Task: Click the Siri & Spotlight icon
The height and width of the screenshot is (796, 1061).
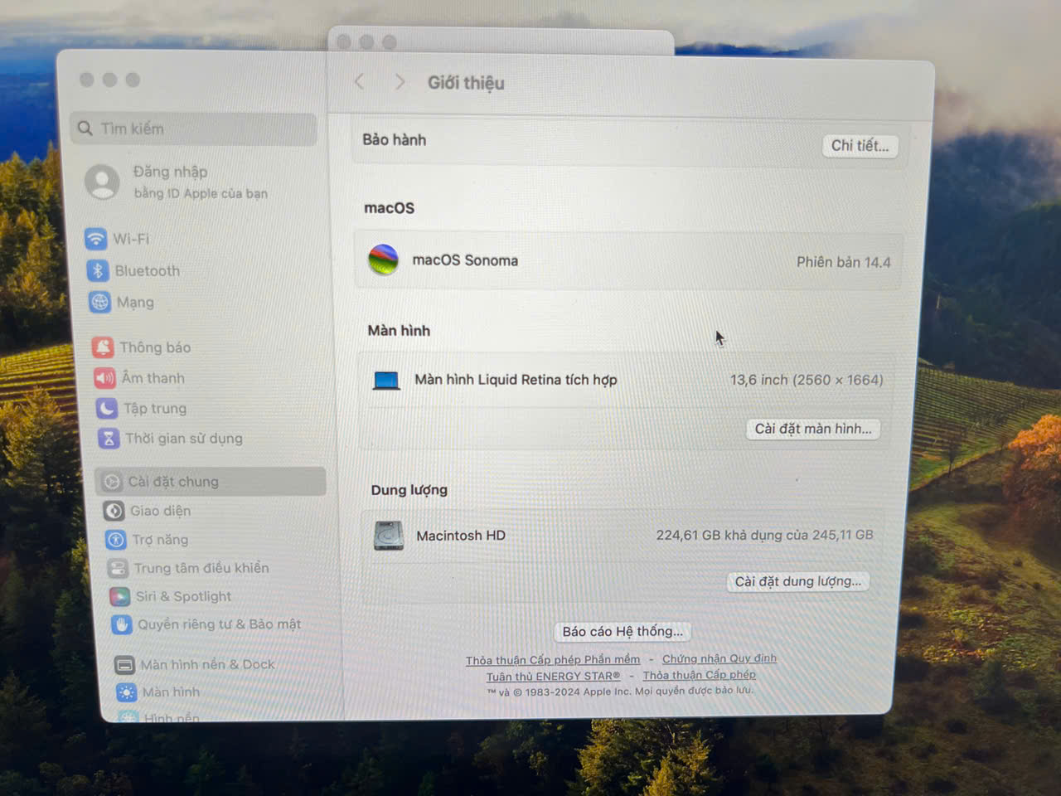Action: (x=120, y=596)
